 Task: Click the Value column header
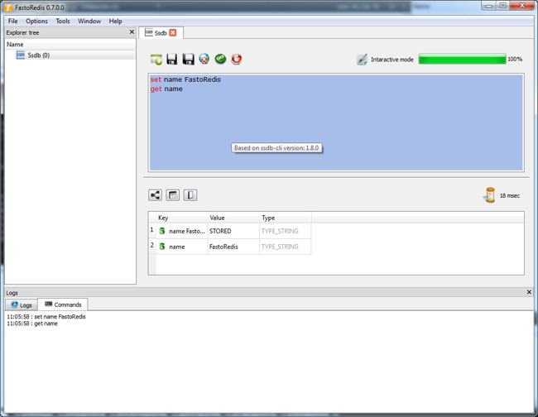[233, 218]
